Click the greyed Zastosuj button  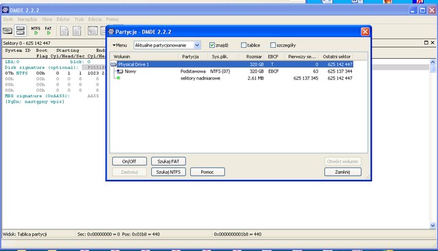[x=129, y=172]
